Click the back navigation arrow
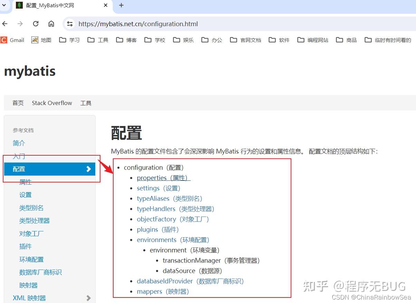The height and width of the screenshot is (303, 416). pyautogui.click(x=4, y=24)
